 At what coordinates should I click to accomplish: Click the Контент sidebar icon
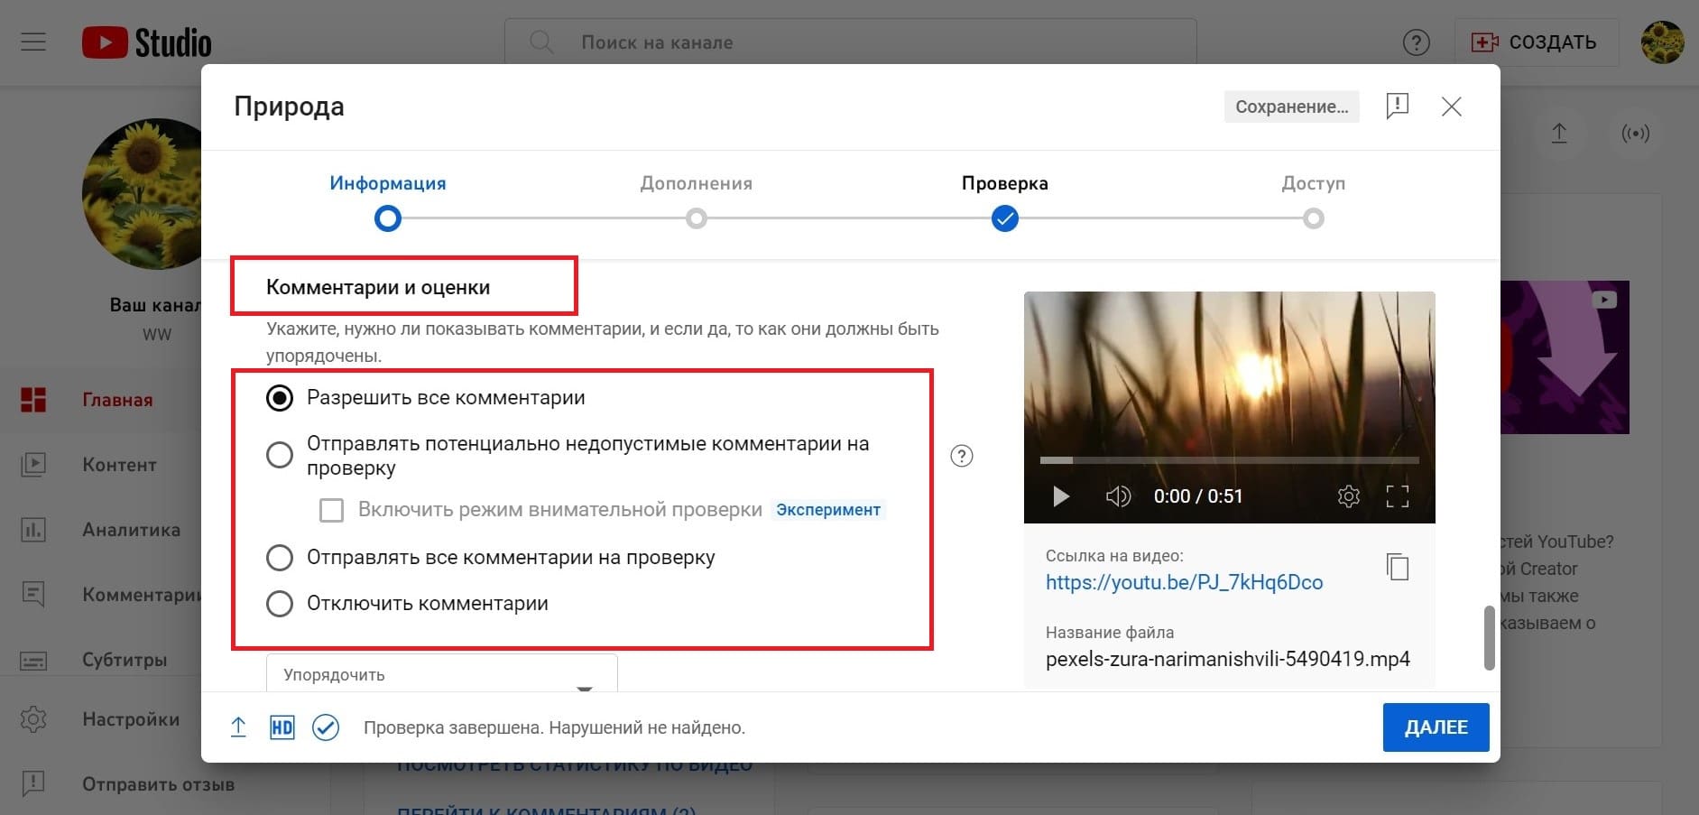(33, 465)
